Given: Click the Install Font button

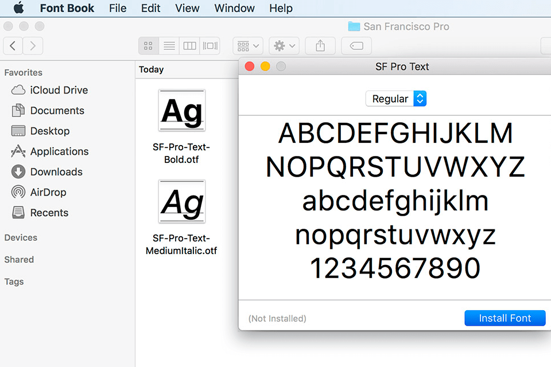Looking at the screenshot, I should [505, 318].
